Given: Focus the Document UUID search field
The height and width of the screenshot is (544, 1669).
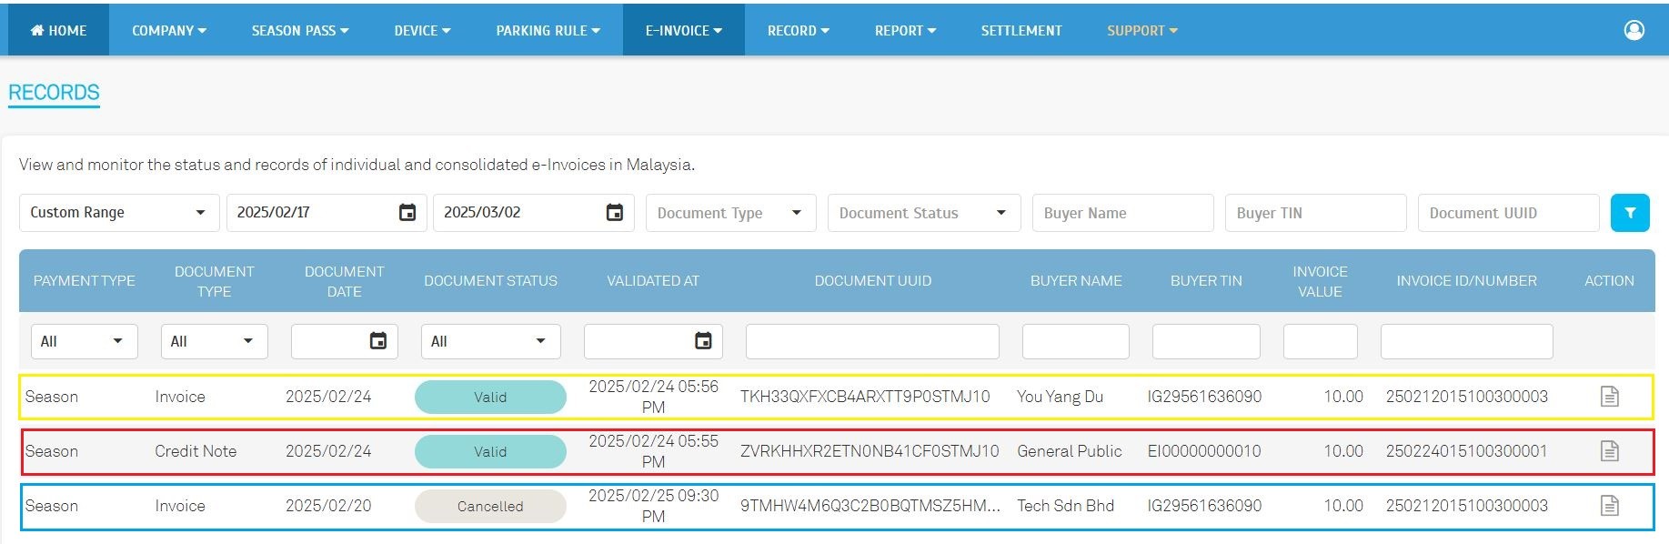Looking at the screenshot, I should coord(1508,213).
